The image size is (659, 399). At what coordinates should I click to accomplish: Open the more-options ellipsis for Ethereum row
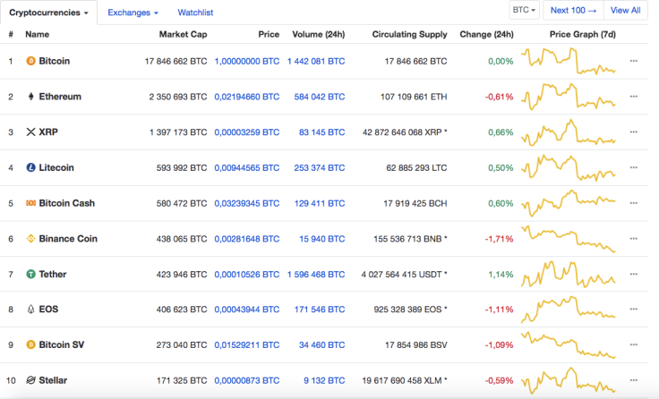pos(634,97)
